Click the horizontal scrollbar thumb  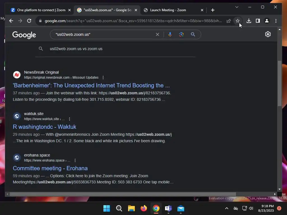click(x=123, y=194)
